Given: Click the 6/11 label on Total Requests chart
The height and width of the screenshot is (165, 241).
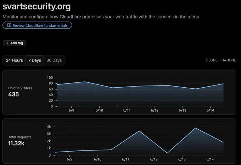Looking at the screenshot, I should pyautogui.click(x=126, y=159).
